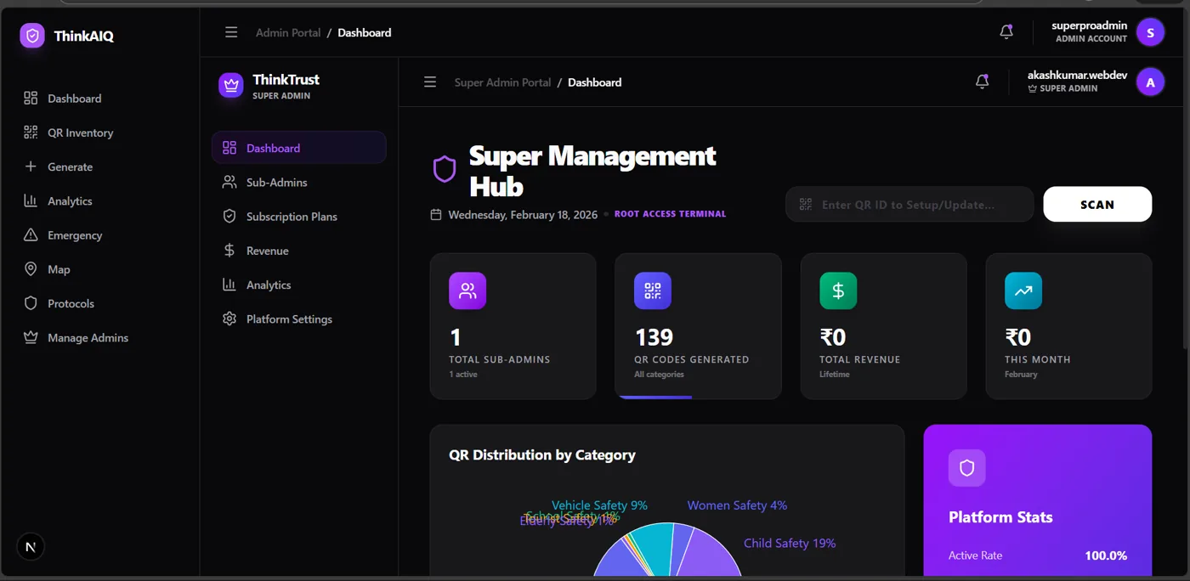
Task: Open notifications bell in Admin Portal header
Action: (x=1006, y=32)
